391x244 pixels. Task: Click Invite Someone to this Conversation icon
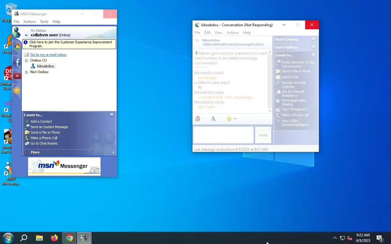point(278,62)
